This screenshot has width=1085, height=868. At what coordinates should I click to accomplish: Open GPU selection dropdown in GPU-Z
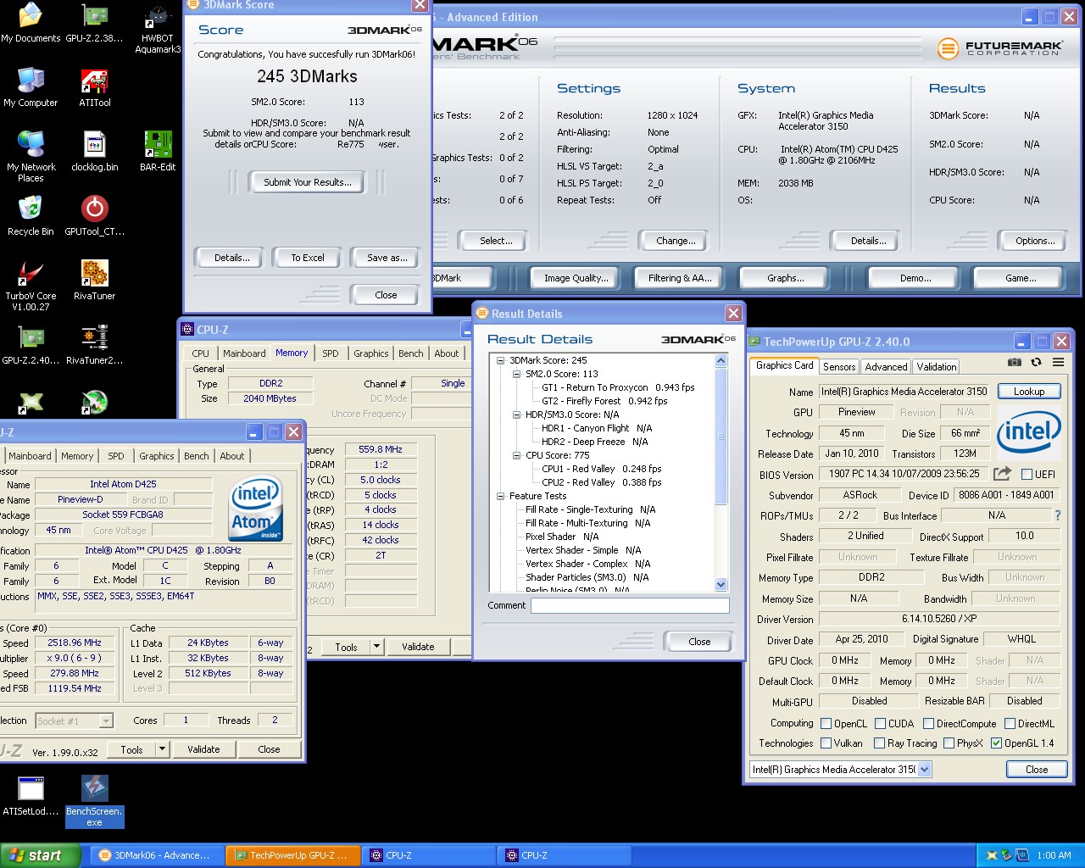[x=924, y=770]
